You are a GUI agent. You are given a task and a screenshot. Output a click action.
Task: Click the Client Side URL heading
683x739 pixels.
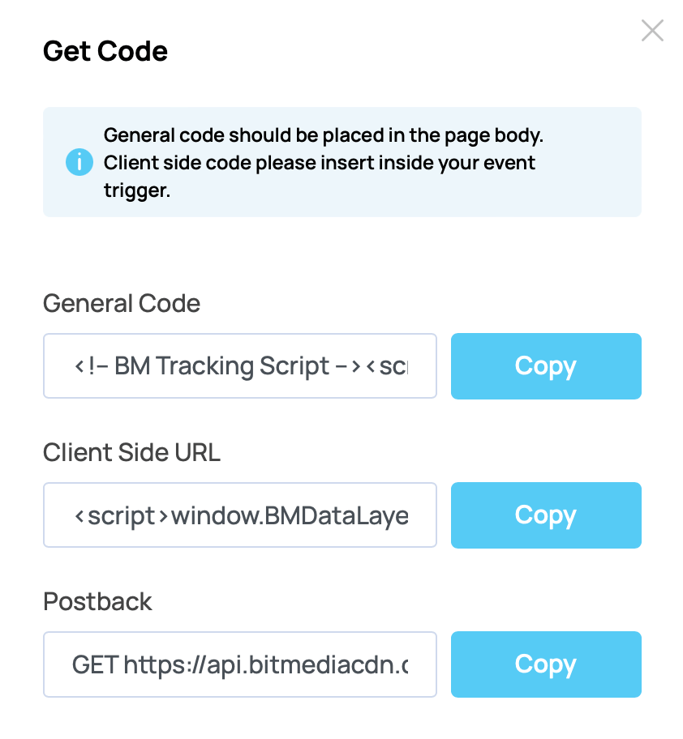131,452
